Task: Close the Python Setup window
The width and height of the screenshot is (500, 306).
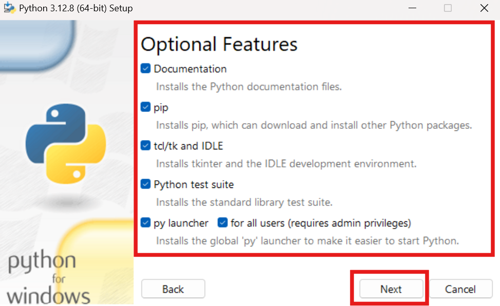Action: pos(484,8)
